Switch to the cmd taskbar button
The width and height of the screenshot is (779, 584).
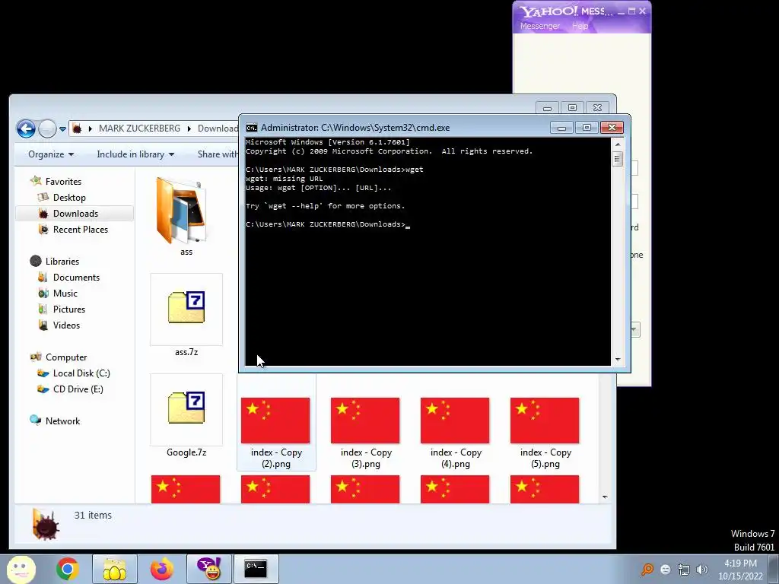pos(256,569)
